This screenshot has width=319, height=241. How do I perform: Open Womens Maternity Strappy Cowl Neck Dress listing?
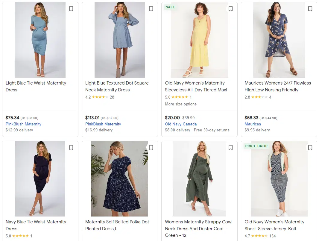(x=199, y=228)
